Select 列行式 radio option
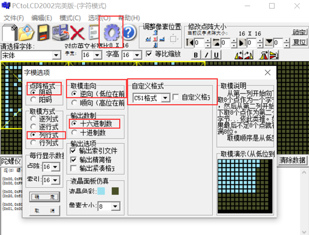 click(x=33, y=135)
